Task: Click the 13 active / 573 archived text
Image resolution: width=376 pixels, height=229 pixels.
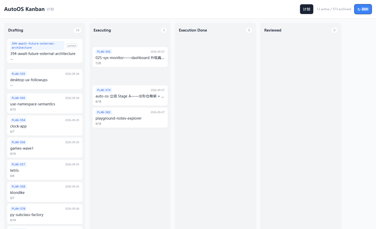Action: coord(334,9)
